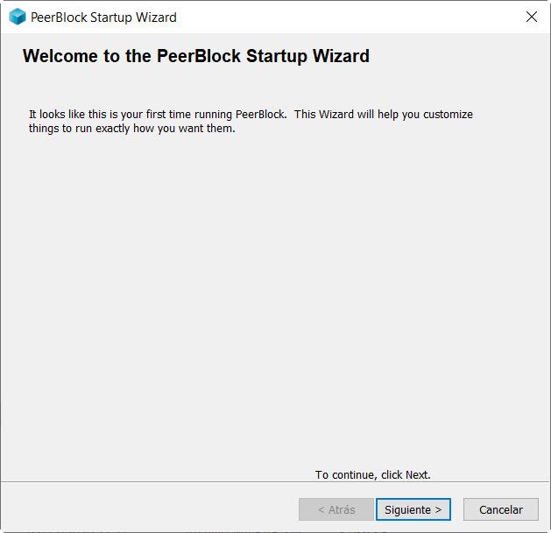Click the word "Welcome" in the heading
This screenshot has height=533, width=551.
click(x=58, y=57)
